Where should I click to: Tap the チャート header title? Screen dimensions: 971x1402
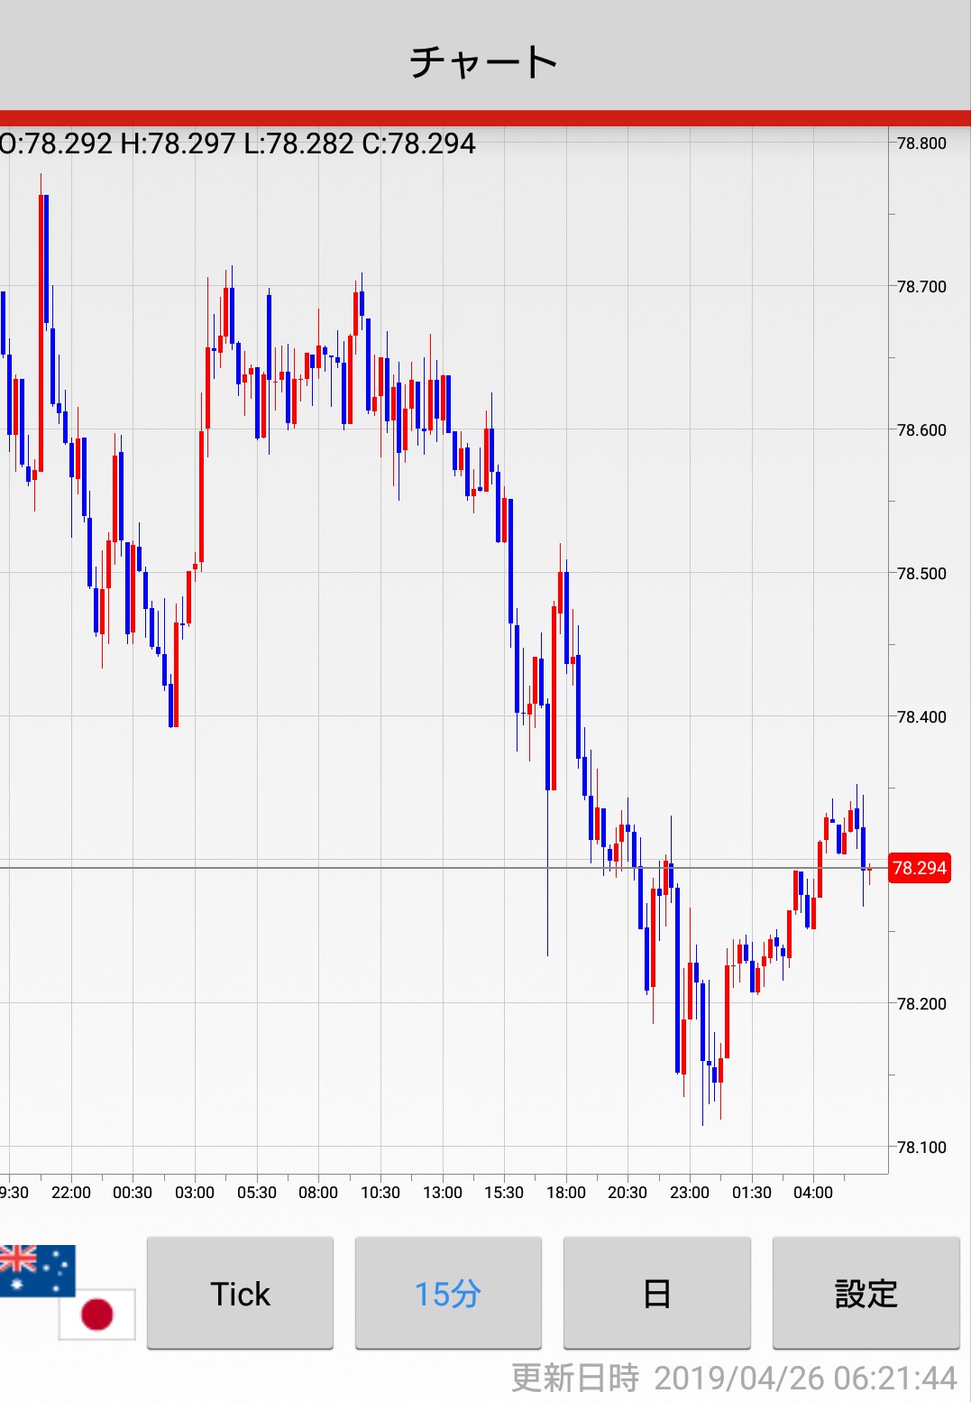point(484,61)
